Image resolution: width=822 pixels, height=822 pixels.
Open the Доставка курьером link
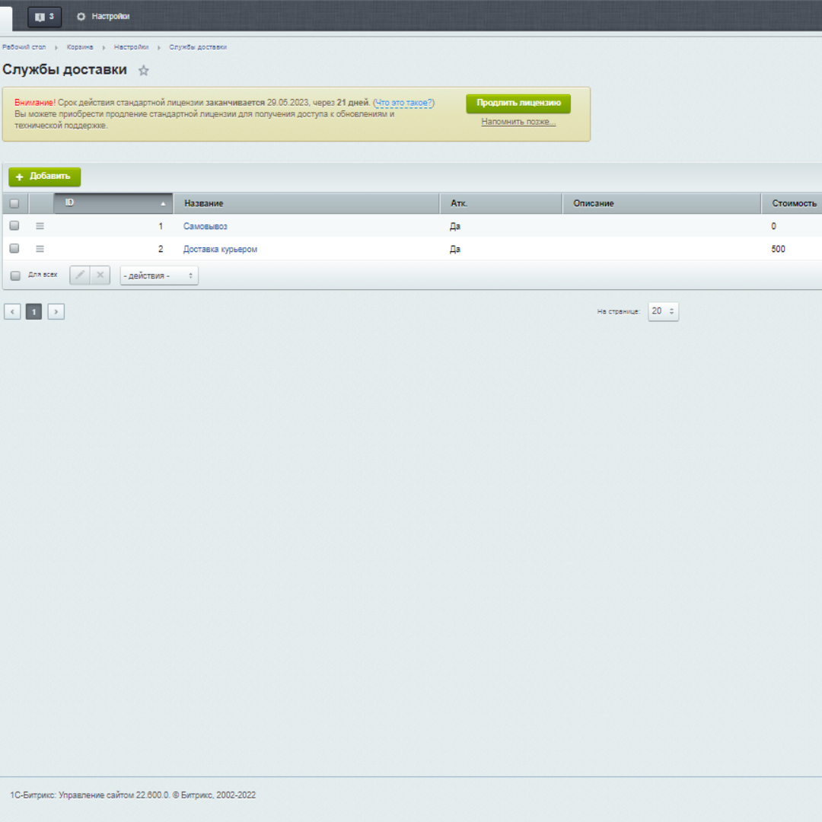click(220, 250)
